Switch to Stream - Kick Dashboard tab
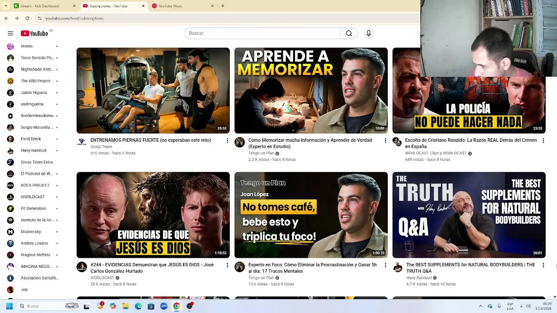The height and width of the screenshot is (313, 557). [x=45, y=6]
